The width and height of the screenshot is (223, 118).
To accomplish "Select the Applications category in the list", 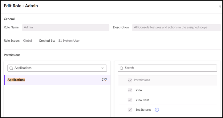I will tap(57, 80).
